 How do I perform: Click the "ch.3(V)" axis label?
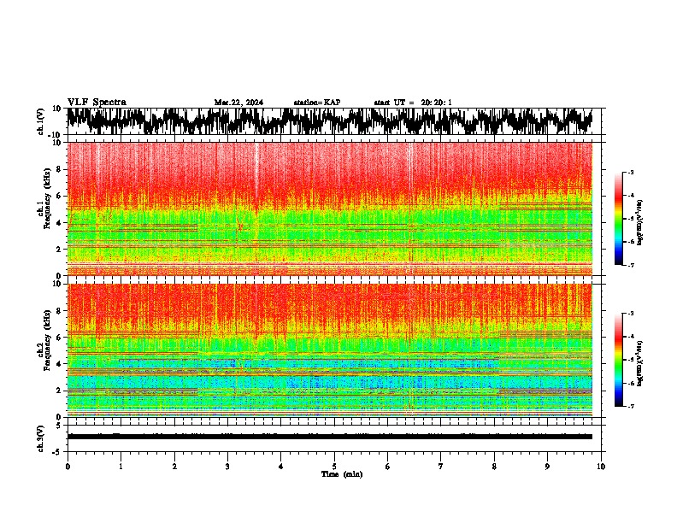(x=41, y=439)
